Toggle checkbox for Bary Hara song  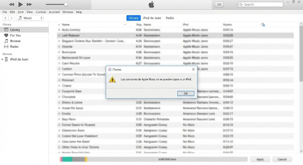[59, 119]
